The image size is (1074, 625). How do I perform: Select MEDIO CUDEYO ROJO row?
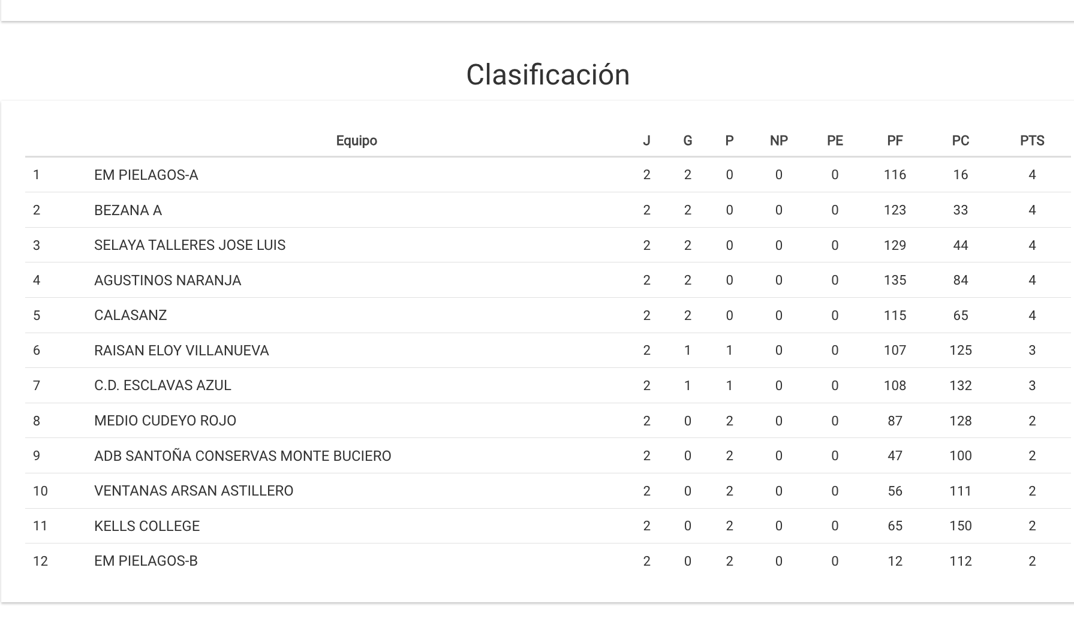click(165, 421)
